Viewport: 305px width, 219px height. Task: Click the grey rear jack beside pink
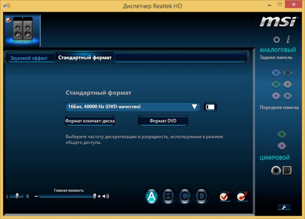[287, 96]
